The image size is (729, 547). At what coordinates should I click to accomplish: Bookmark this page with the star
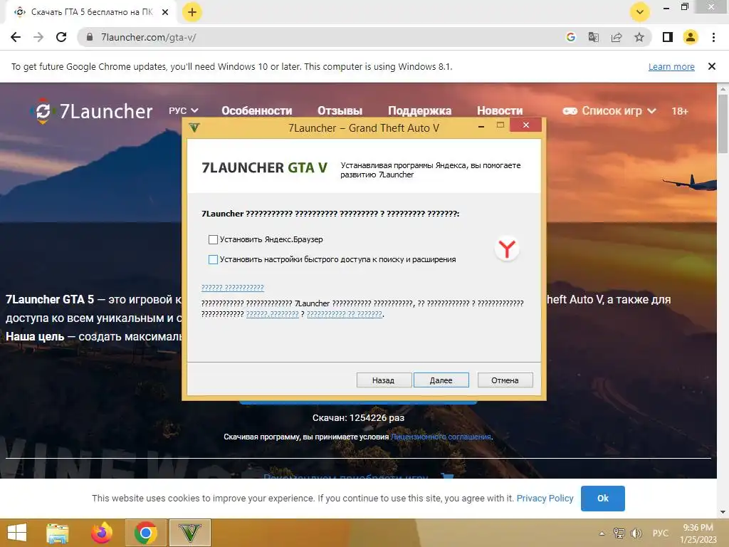coord(639,37)
